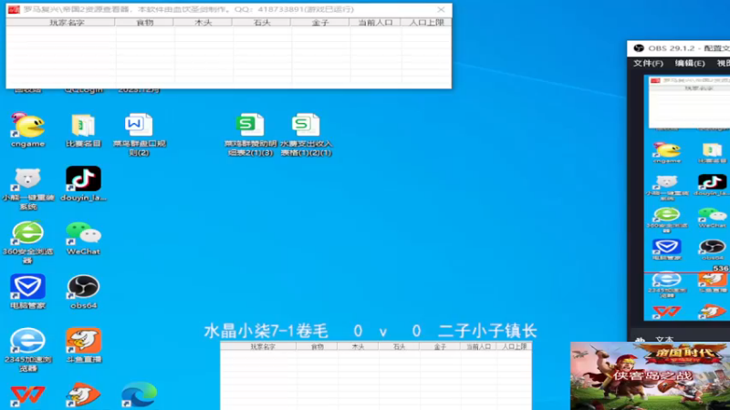The height and width of the screenshot is (410, 730).
Task: Click the QQLogin desktop item label
Action: [84, 89]
